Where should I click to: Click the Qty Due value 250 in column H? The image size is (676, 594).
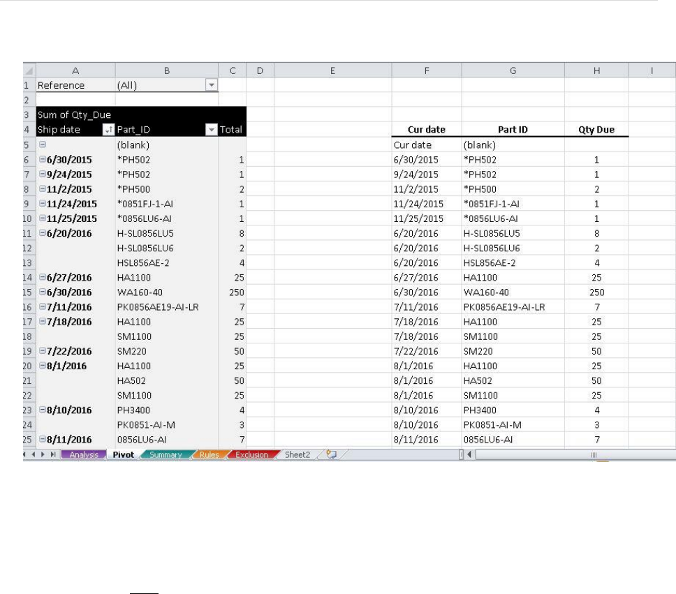596,292
